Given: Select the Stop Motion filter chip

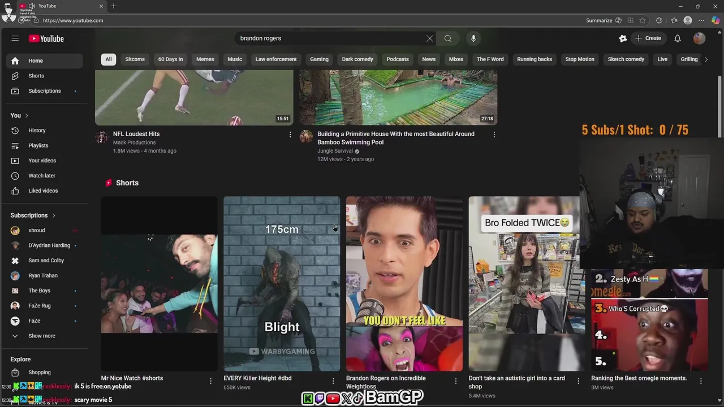Looking at the screenshot, I should [x=580, y=59].
